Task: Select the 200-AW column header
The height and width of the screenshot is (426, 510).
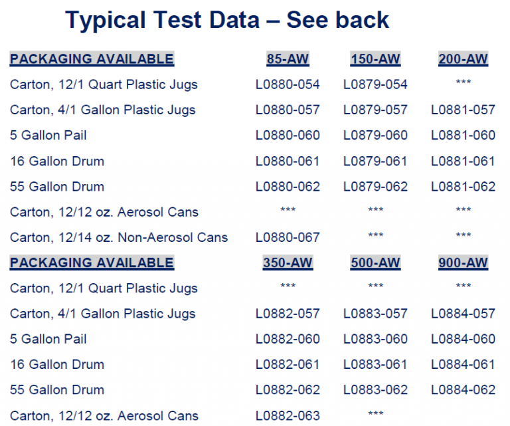Action: tap(463, 59)
